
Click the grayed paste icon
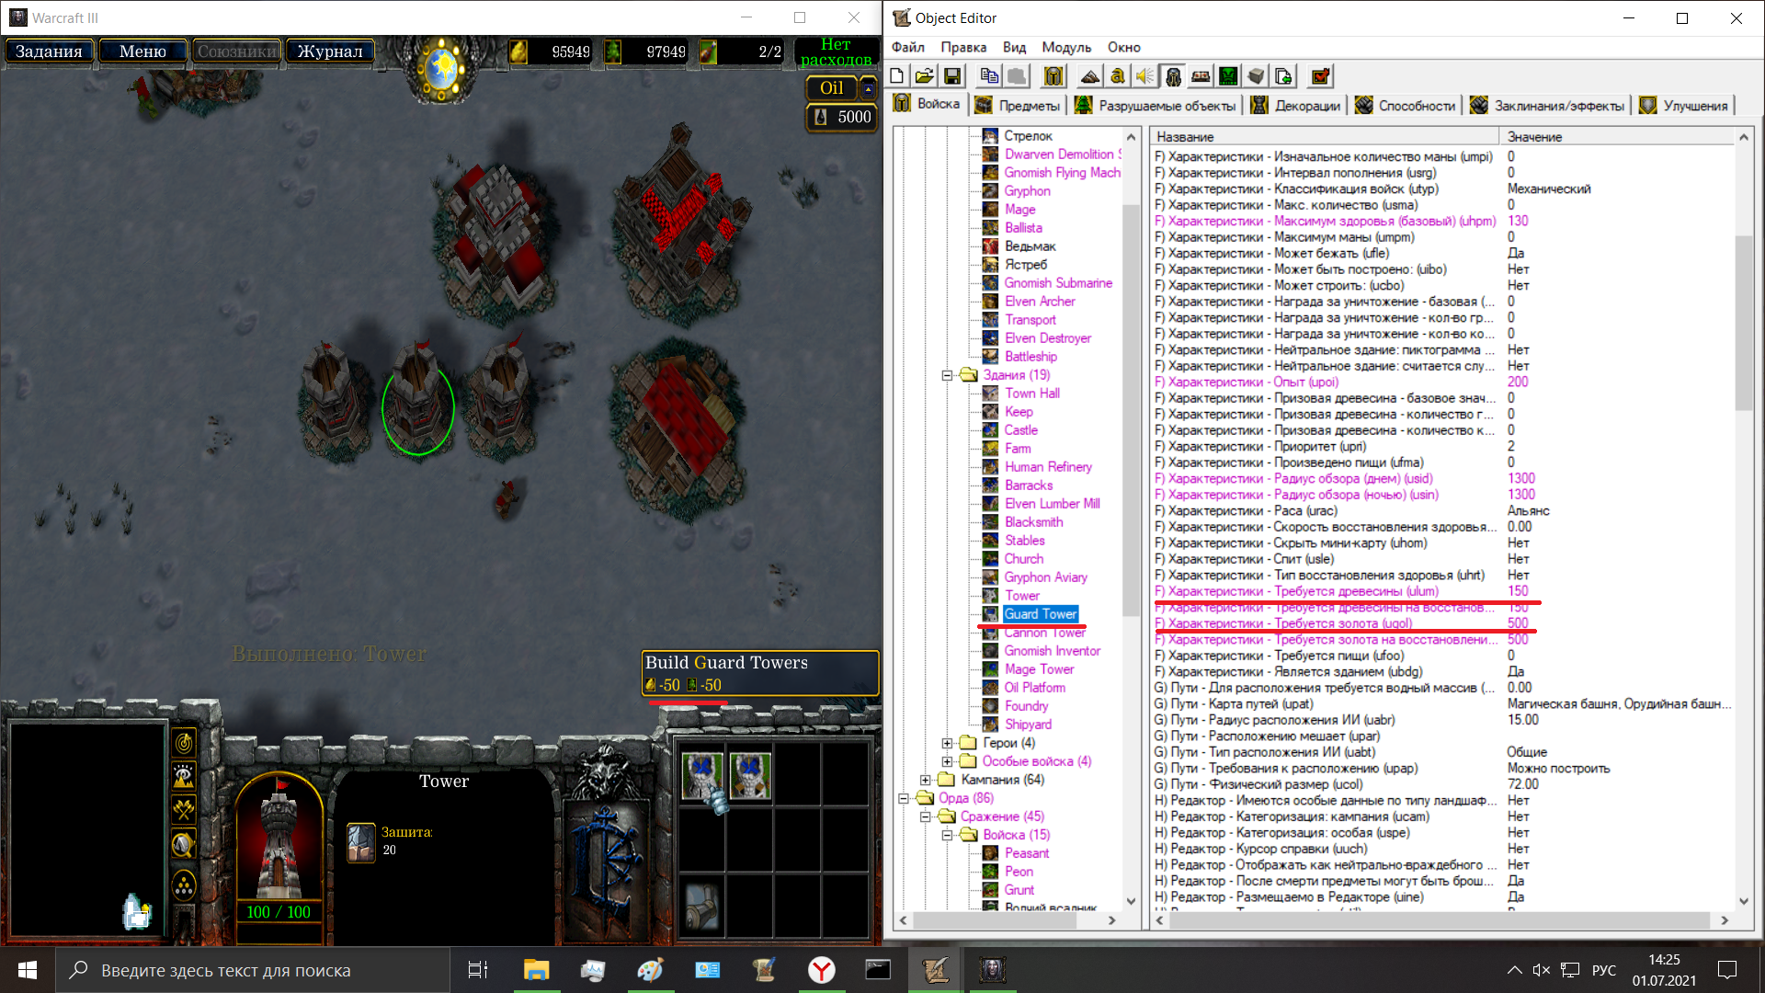click(1017, 76)
